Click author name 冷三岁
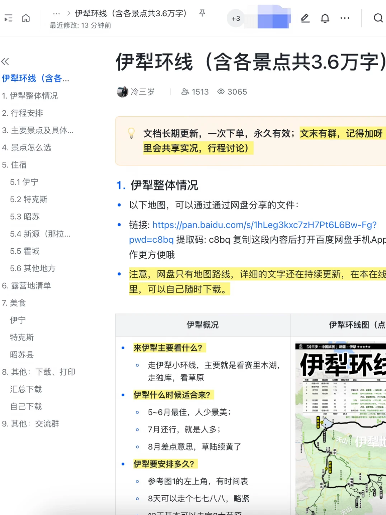This screenshot has height=515, width=386. click(142, 92)
